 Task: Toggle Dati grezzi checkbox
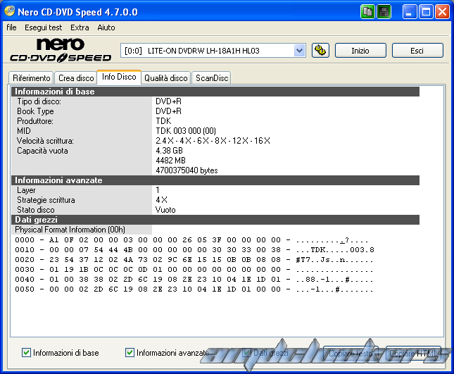(x=247, y=353)
